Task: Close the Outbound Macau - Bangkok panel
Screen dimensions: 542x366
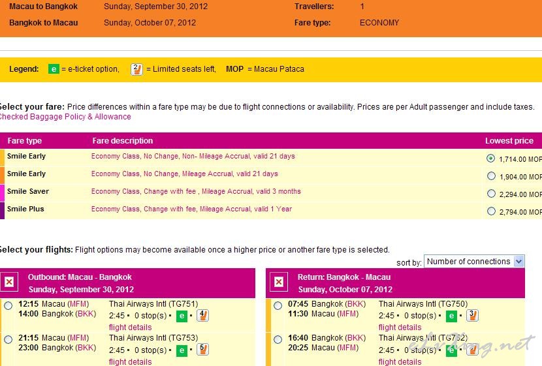Action: click(x=9, y=282)
